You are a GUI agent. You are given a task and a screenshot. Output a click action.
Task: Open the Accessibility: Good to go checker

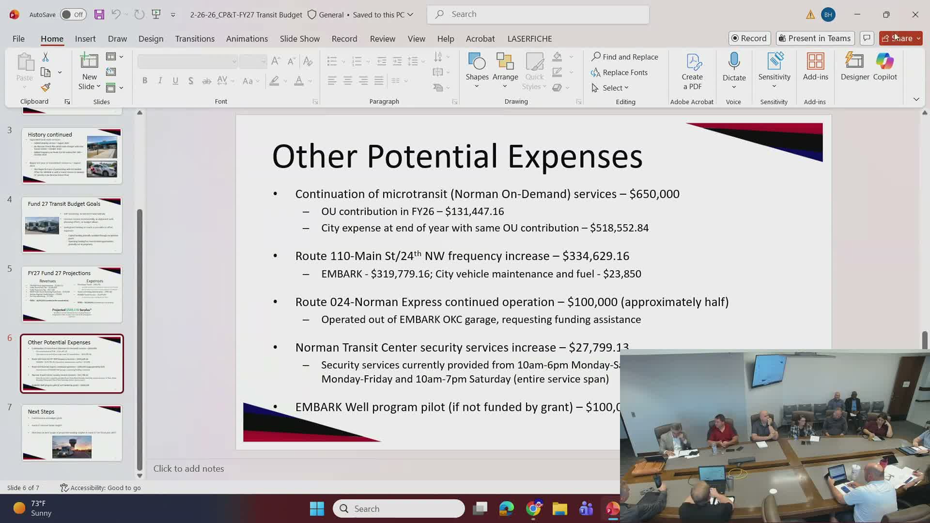pos(100,488)
